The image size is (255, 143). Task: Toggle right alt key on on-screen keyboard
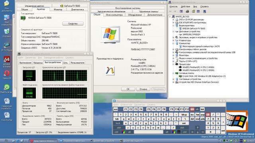click(167, 132)
